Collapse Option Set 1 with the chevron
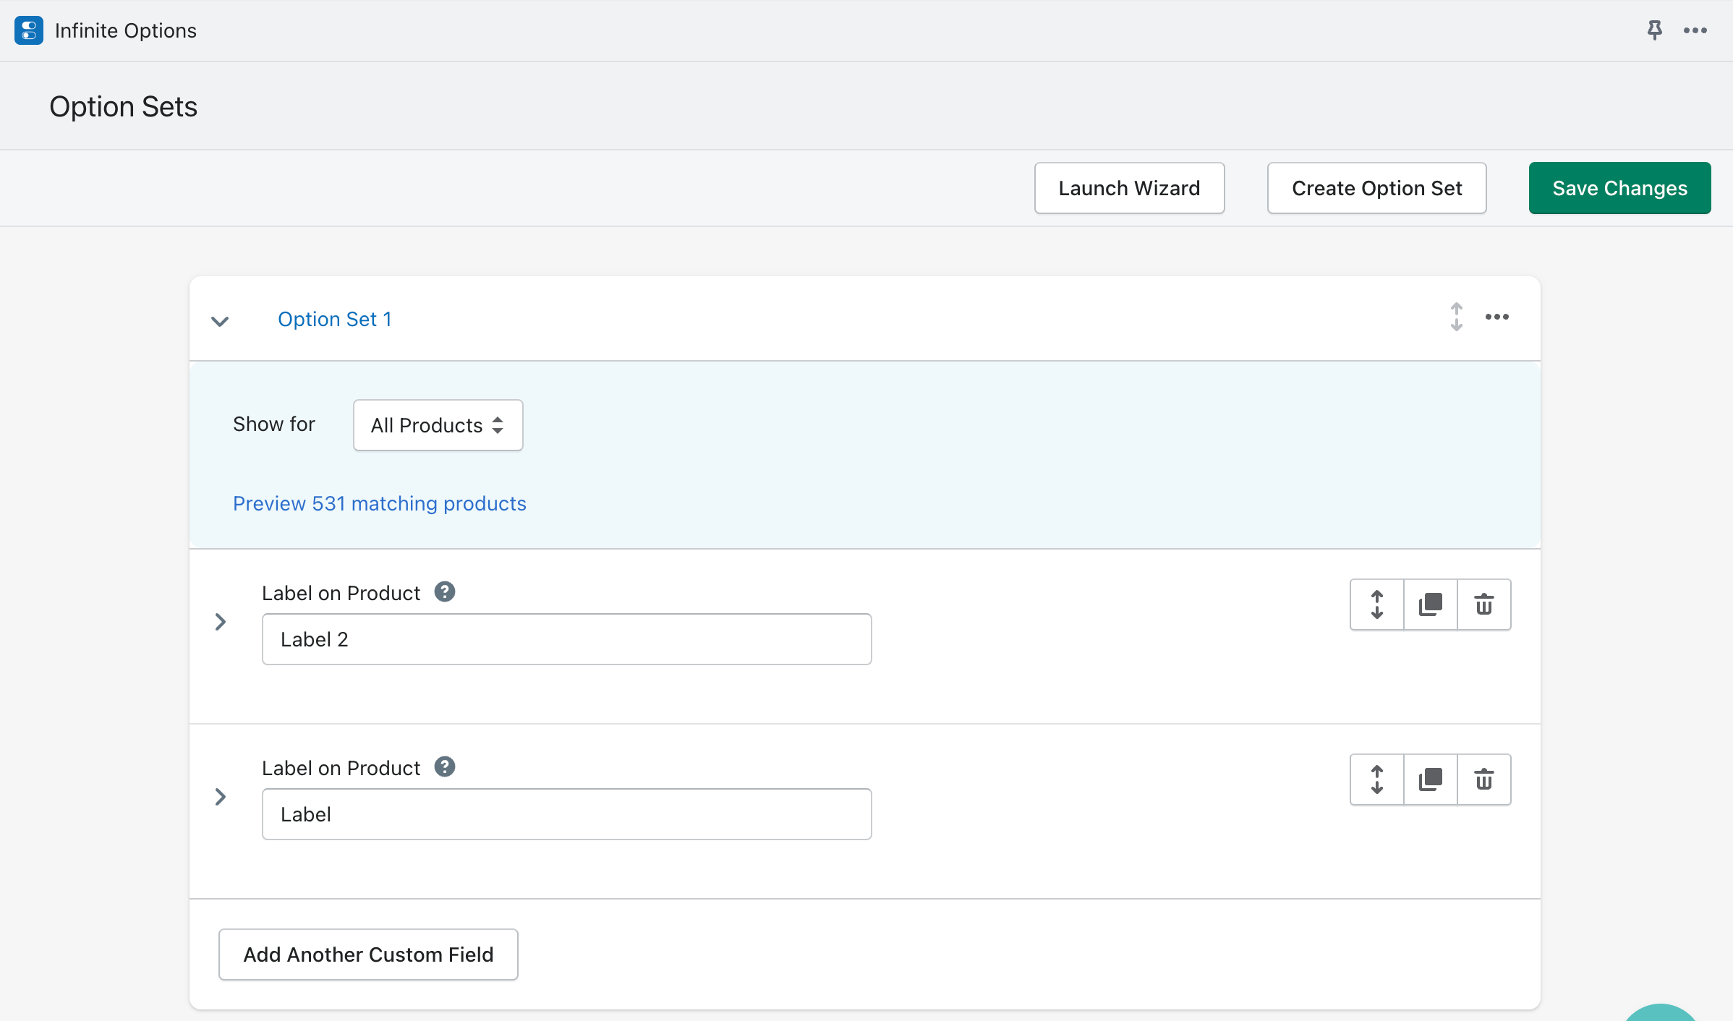The width and height of the screenshot is (1733, 1021). coord(220,320)
